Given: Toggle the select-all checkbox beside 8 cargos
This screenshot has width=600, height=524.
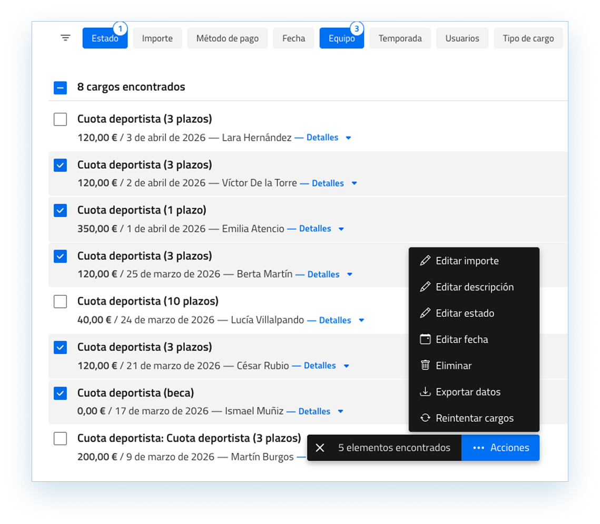Looking at the screenshot, I should 61,88.
